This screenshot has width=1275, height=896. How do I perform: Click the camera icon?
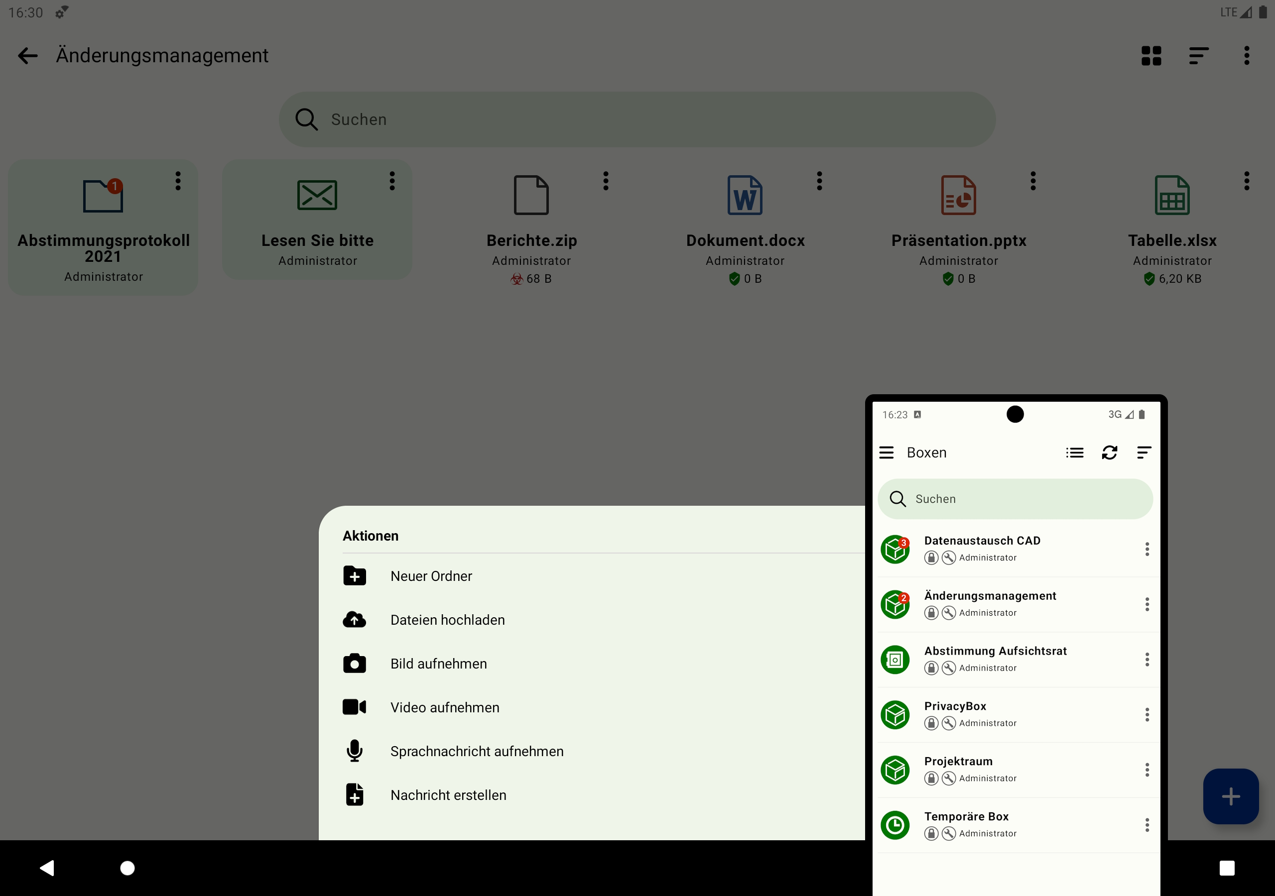coord(354,664)
